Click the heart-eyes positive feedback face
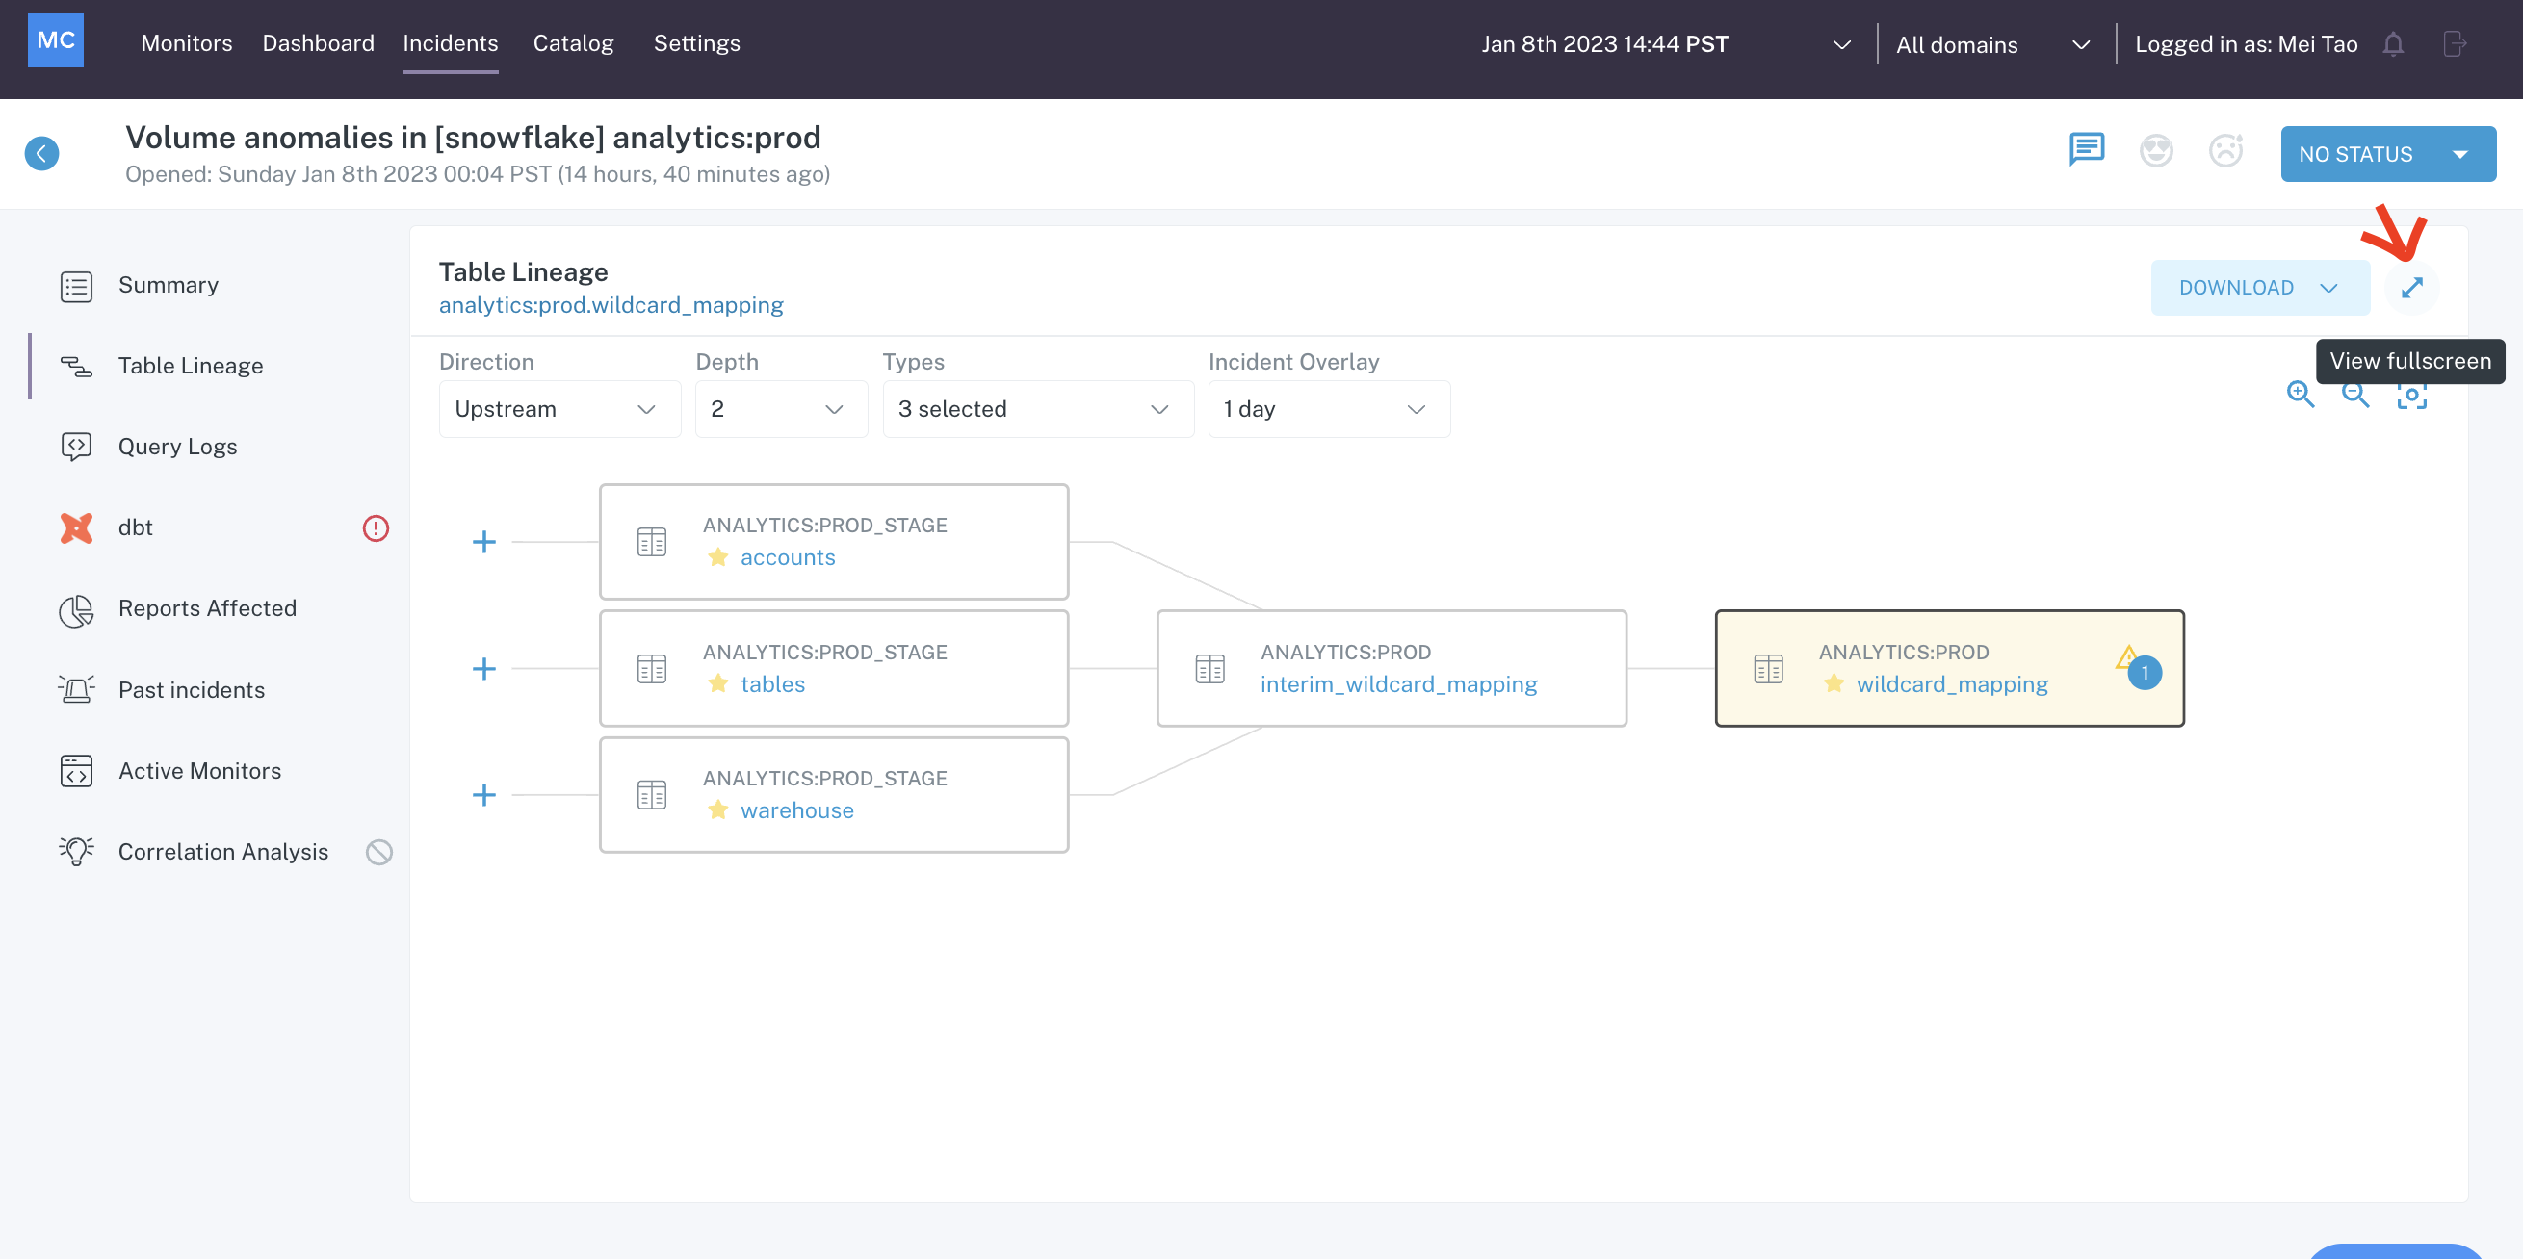 pyautogui.click(x=2156, y=150)
